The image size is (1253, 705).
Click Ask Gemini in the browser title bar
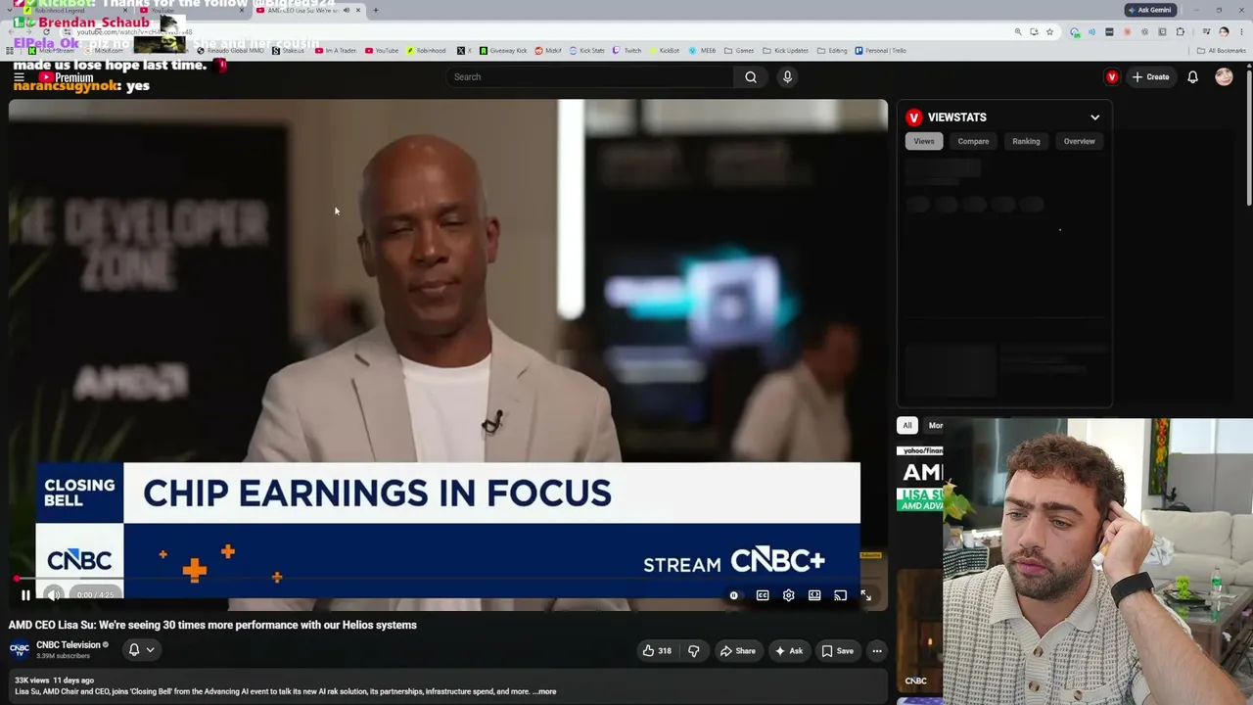pos(1149,10)
